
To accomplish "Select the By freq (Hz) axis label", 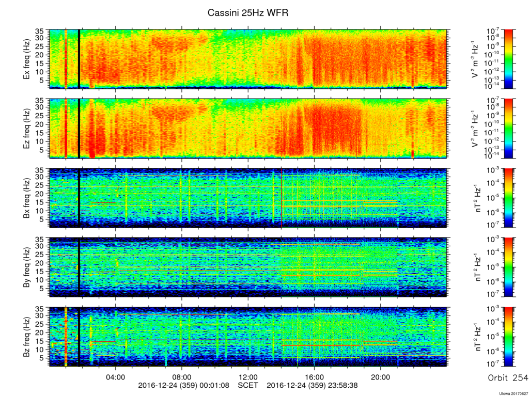I will (26, 267).
